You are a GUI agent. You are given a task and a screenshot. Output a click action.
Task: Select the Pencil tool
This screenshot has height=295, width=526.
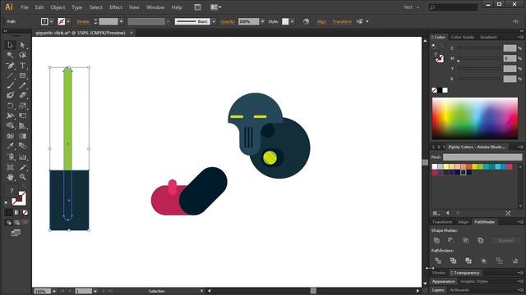(22, 85)
